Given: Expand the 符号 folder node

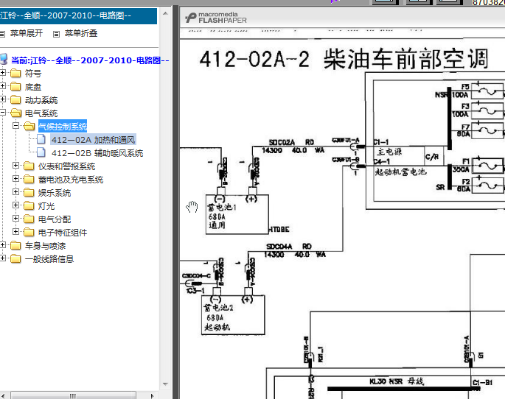Looking at the screenshot, I should 2,73.
